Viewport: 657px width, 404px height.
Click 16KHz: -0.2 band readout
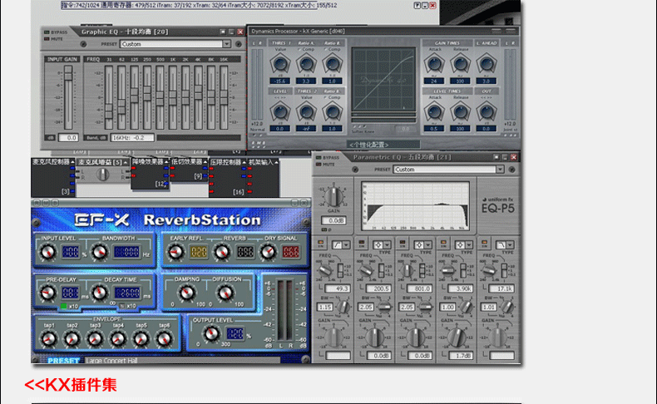tap(132, 137)
